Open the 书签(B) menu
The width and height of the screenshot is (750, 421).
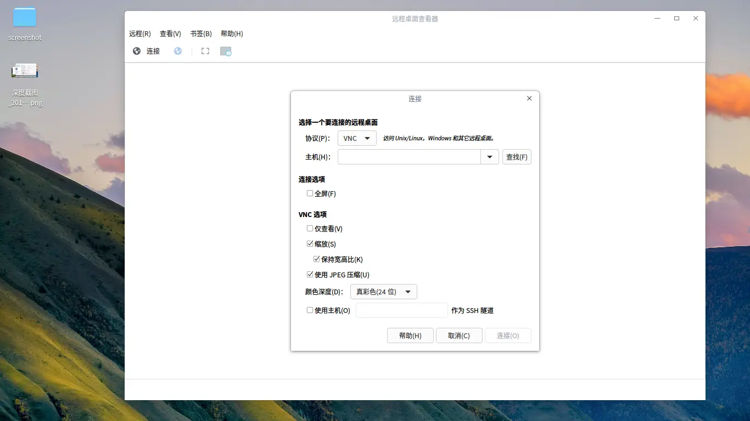point(201,33)
